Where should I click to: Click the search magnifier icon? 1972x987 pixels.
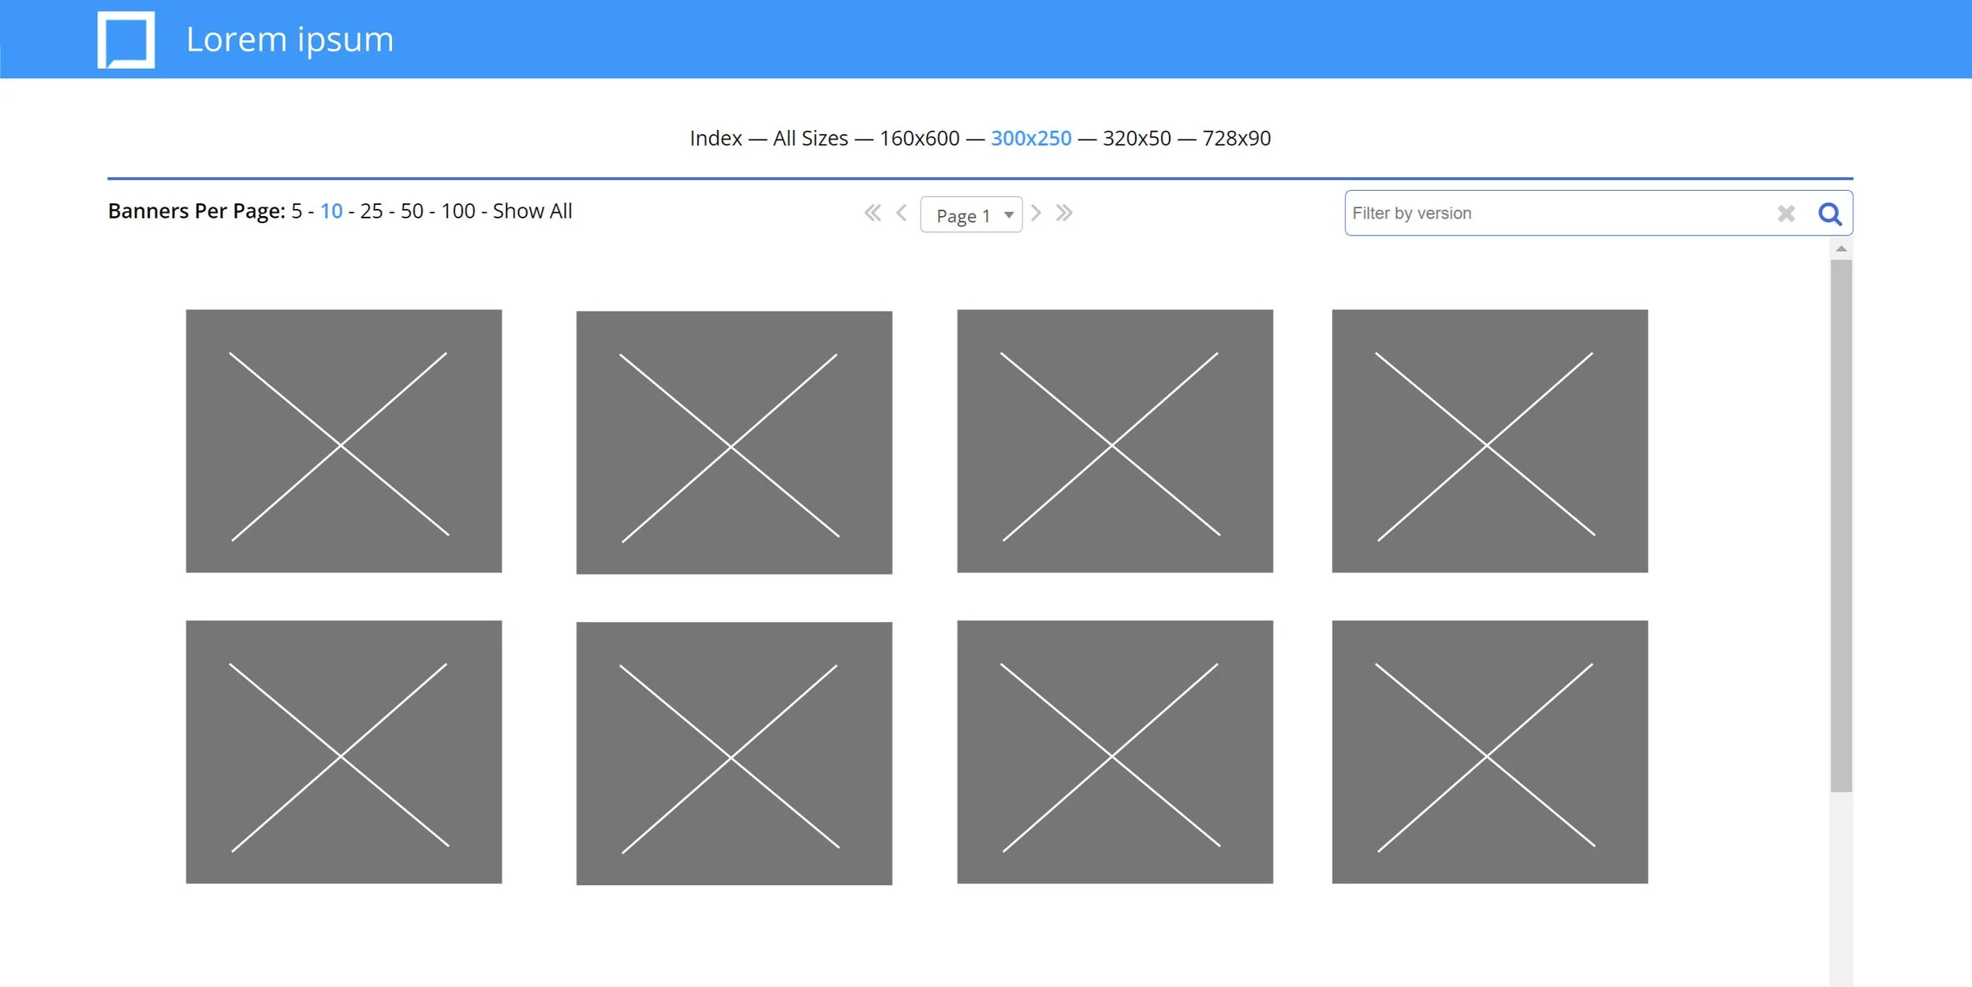click(1830, 213)
